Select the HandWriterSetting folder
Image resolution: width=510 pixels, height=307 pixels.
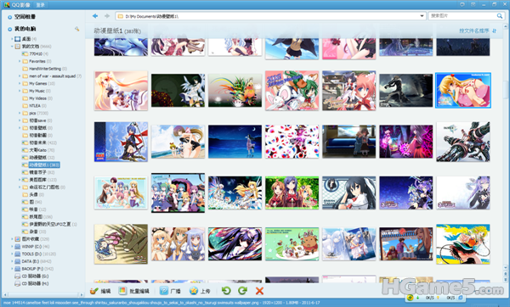44,69
